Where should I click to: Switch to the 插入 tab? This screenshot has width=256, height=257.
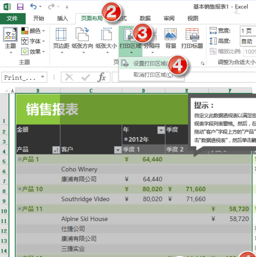pyautogui.click(x=63, y=18)
